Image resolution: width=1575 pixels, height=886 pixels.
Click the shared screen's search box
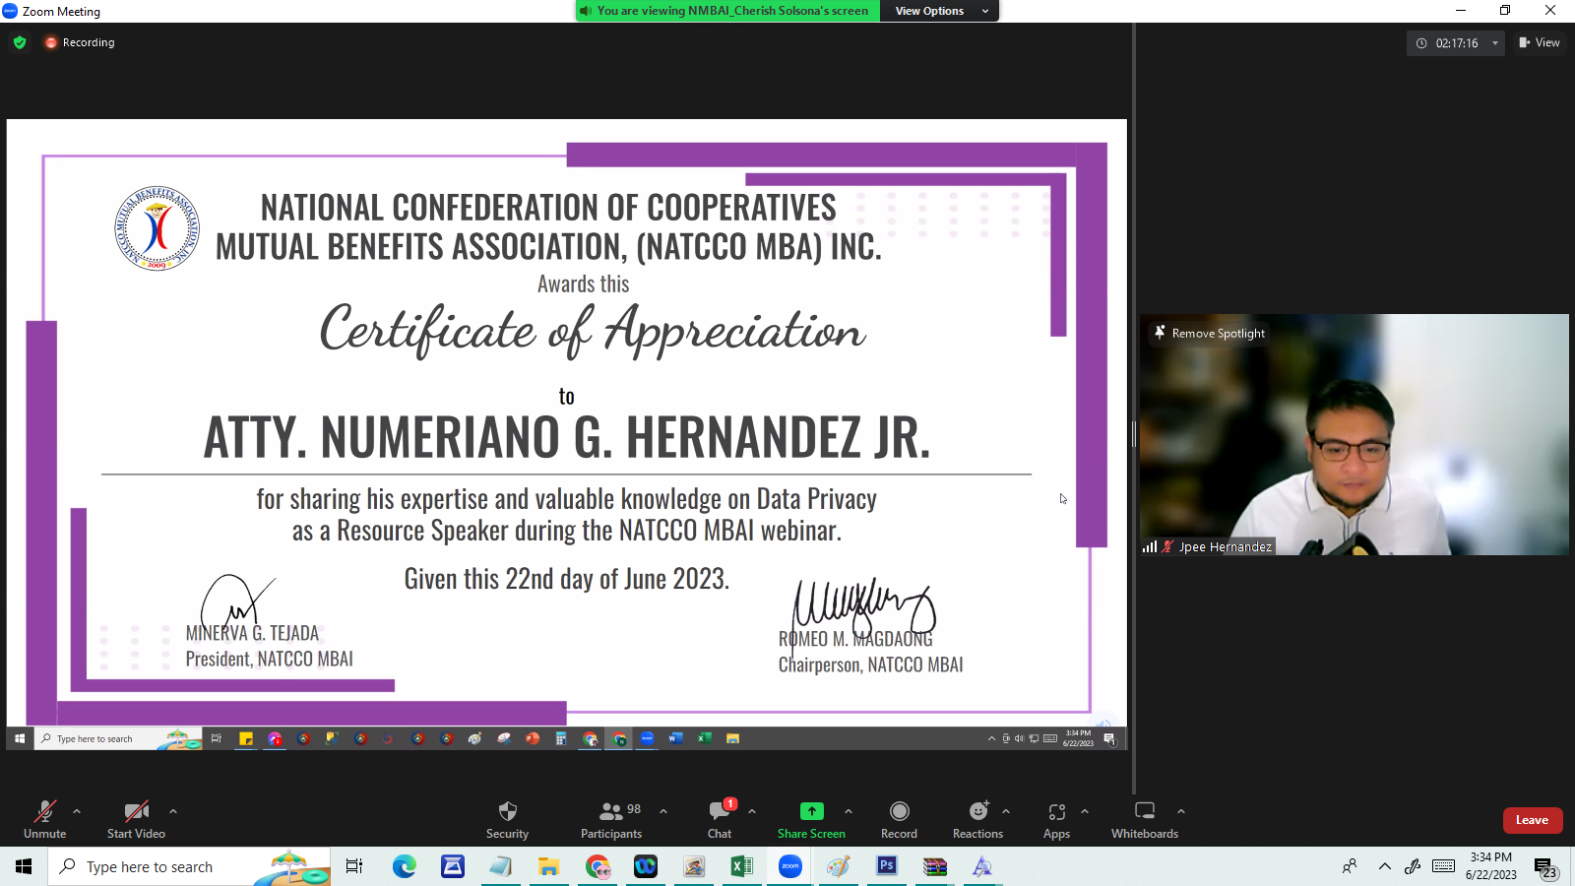pyautogui.click(x=118, y=738)
